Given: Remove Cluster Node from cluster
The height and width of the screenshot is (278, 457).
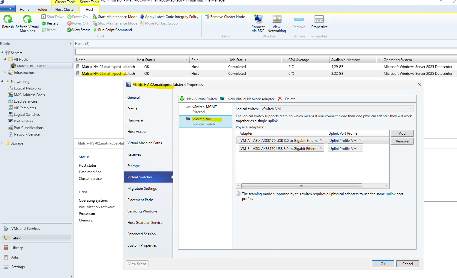Looking at the screenshot, I should click(x=225, y=17).
